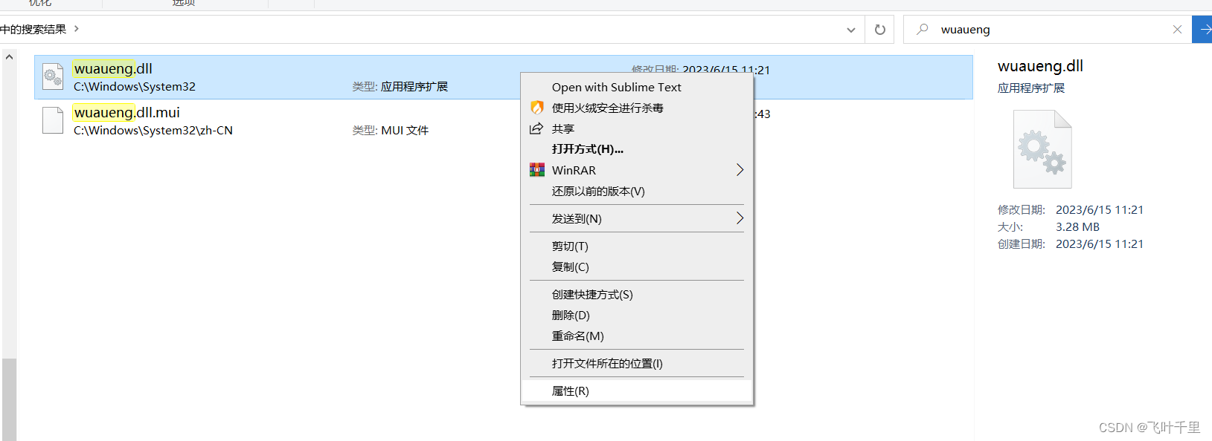Click path C:\Windows\System32\zh-CN
The height and width of the screenshot is (441, 1212).
(153, 130)
